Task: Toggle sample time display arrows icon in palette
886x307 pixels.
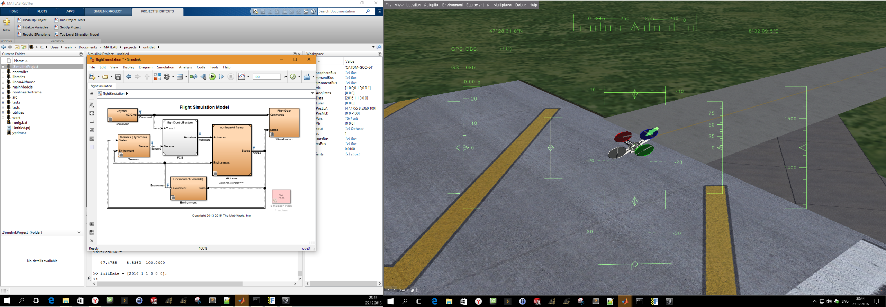Action: coord(92,122)
